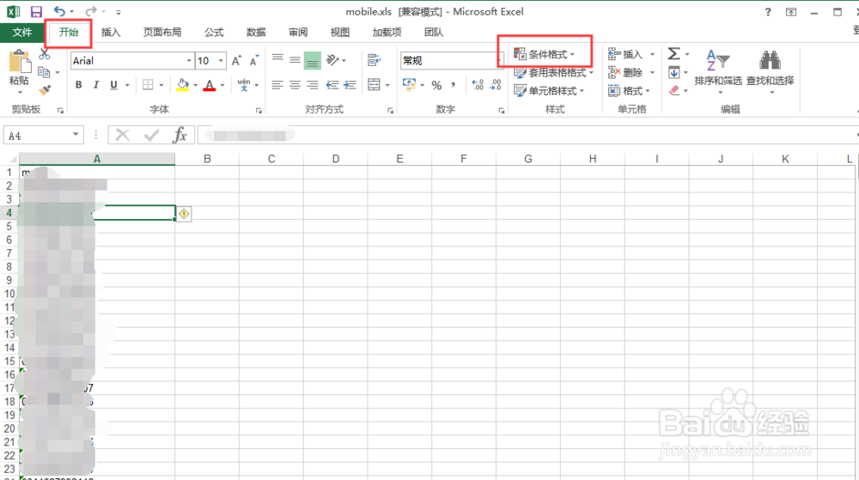The image size is (859, 480).
Task: Undo the last action
Action: [59, 11]
